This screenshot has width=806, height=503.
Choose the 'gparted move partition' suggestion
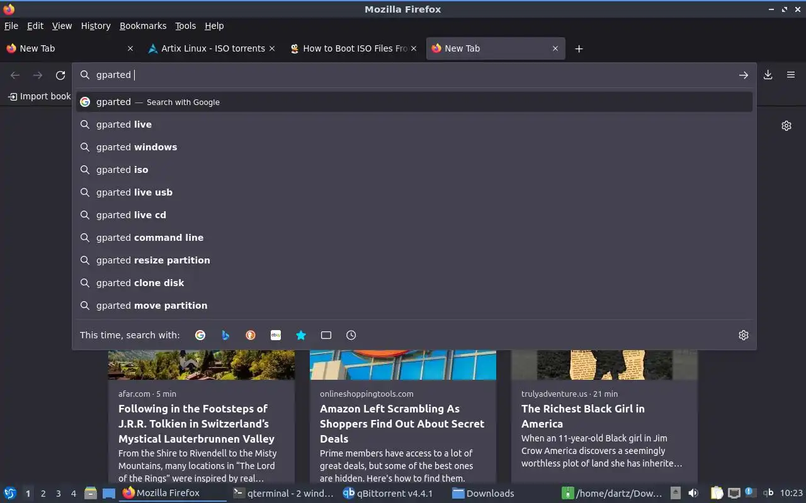pos(414,306)
